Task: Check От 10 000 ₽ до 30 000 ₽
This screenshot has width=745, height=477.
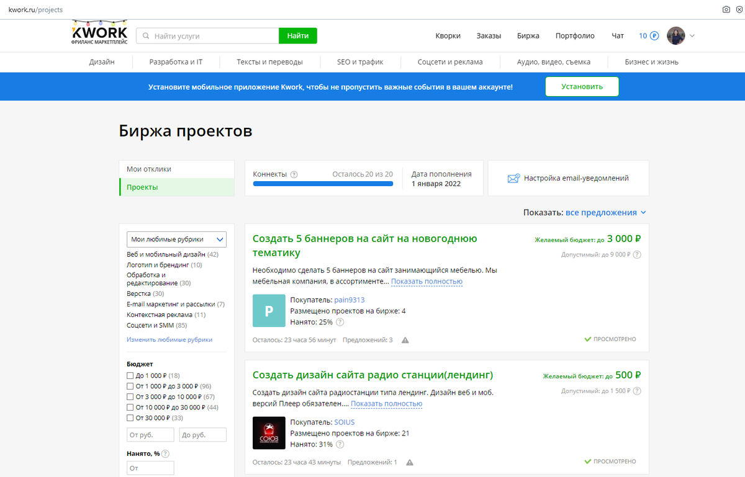Action: (130, 408)
